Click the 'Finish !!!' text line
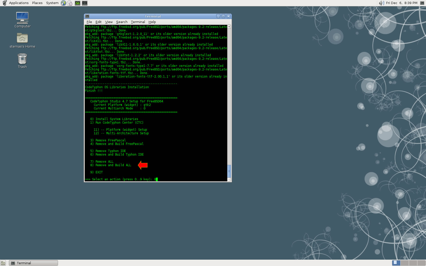 pos(94,91)
